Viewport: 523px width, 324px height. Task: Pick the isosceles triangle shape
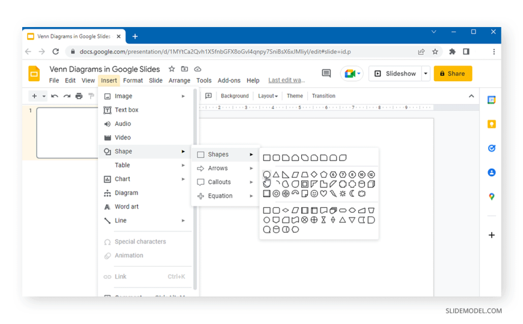(276, 174)
